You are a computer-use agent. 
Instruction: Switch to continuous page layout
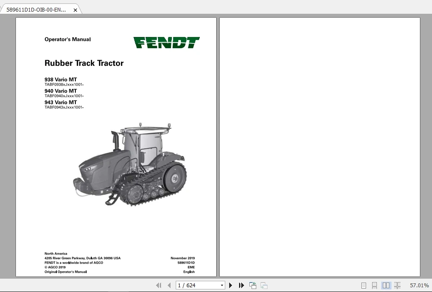click(x=374, y=286)
